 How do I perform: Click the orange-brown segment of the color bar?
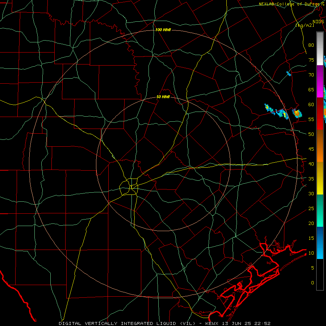coord(320,146)
